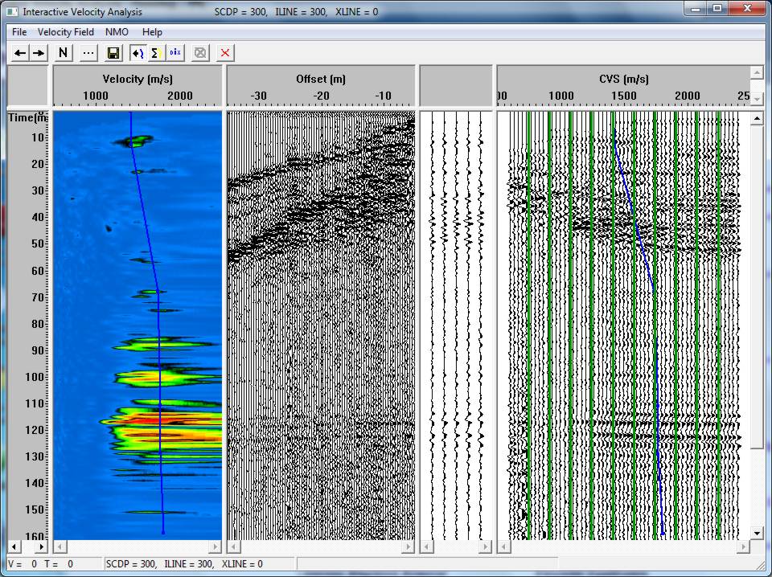Image resolution: width=772 pixels, height=577 pixels.
Task: Toggle the sigma stack display icon
Action: click(157, 52)
